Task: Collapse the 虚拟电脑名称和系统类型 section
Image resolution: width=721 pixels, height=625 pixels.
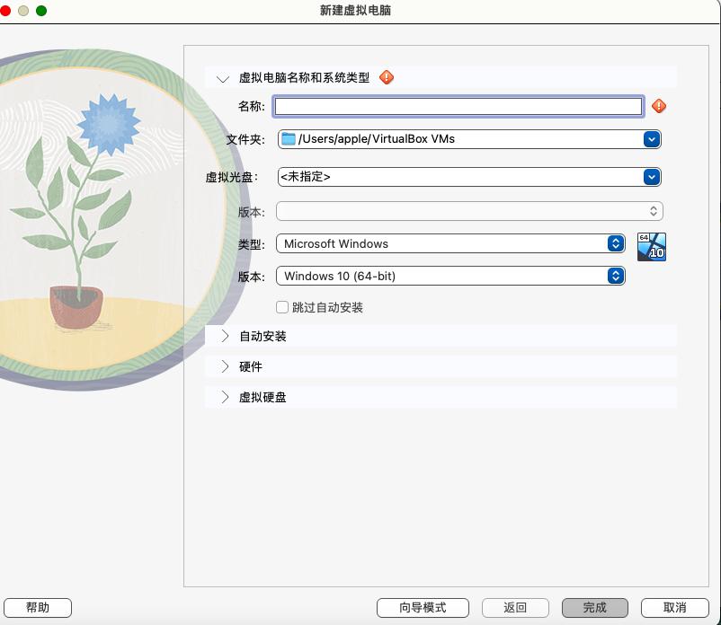Action: coord(223,78)
